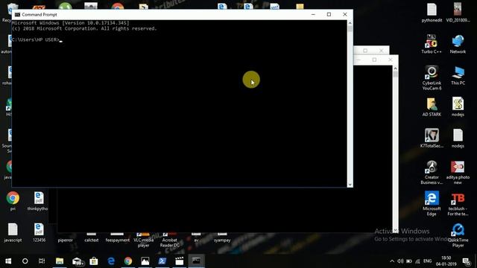Open the Command Prompt title bar system icon
Screen dimensions: 477x268
(17, 15)
